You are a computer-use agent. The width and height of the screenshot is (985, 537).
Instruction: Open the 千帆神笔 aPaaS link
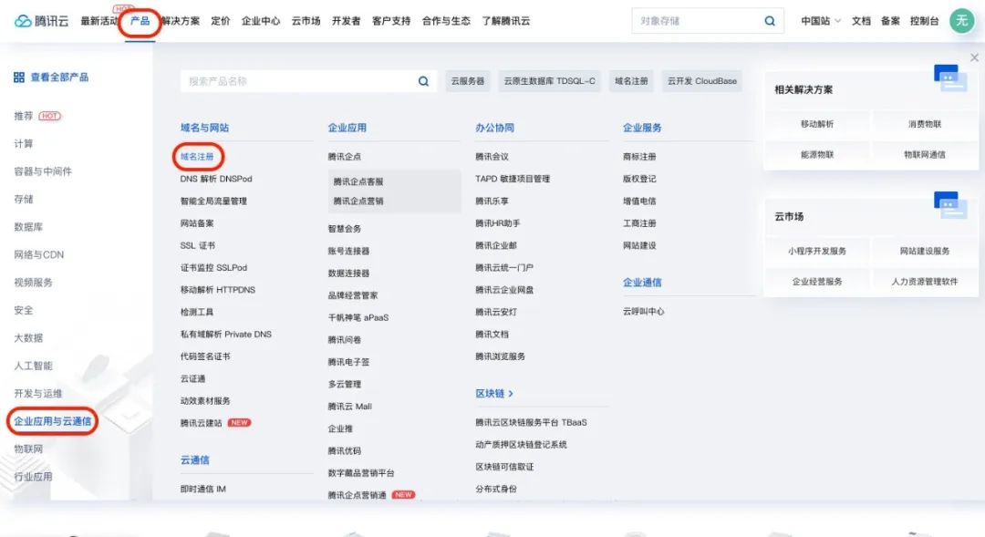358,317
